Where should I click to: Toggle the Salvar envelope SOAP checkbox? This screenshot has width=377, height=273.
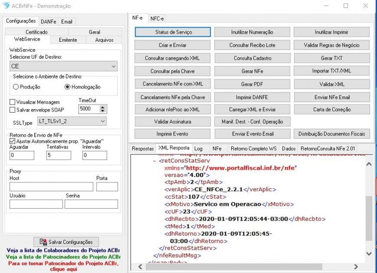12,110
